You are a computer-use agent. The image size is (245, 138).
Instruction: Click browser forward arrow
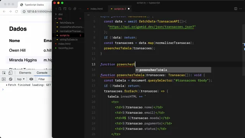coord(10,11)
